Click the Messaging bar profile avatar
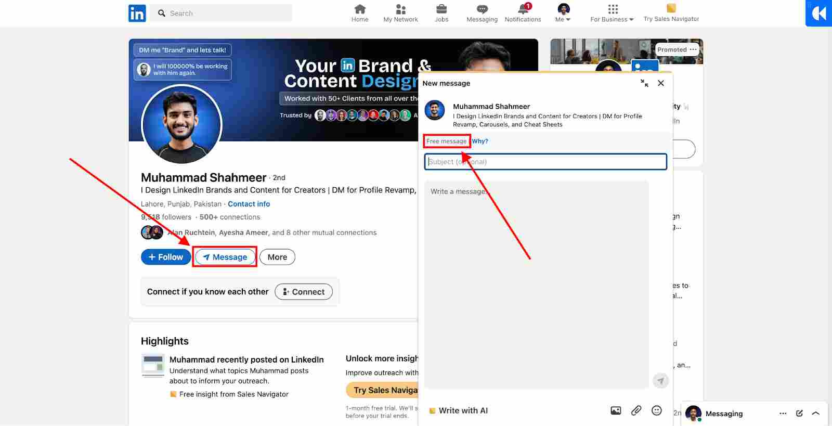The width and height of the screenshot is (832, 426). (693, 414)
